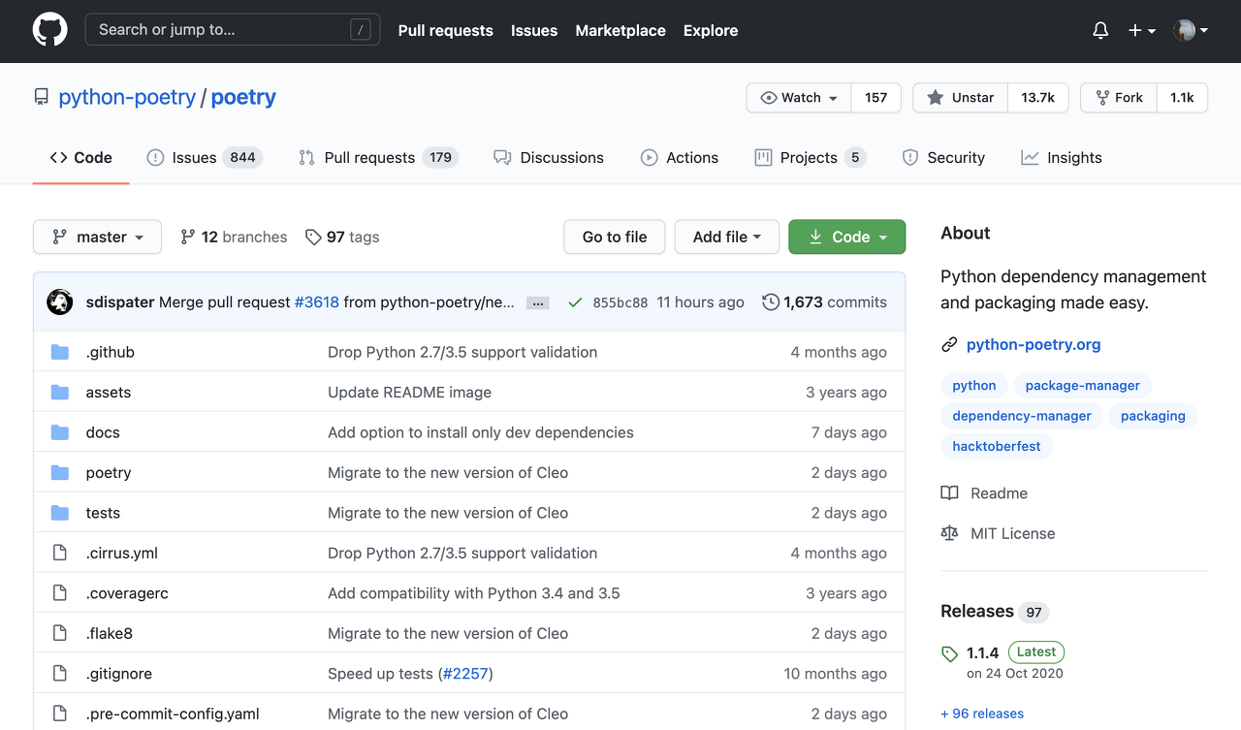
Task: Open the tests folder
Action: pos(103,514)
